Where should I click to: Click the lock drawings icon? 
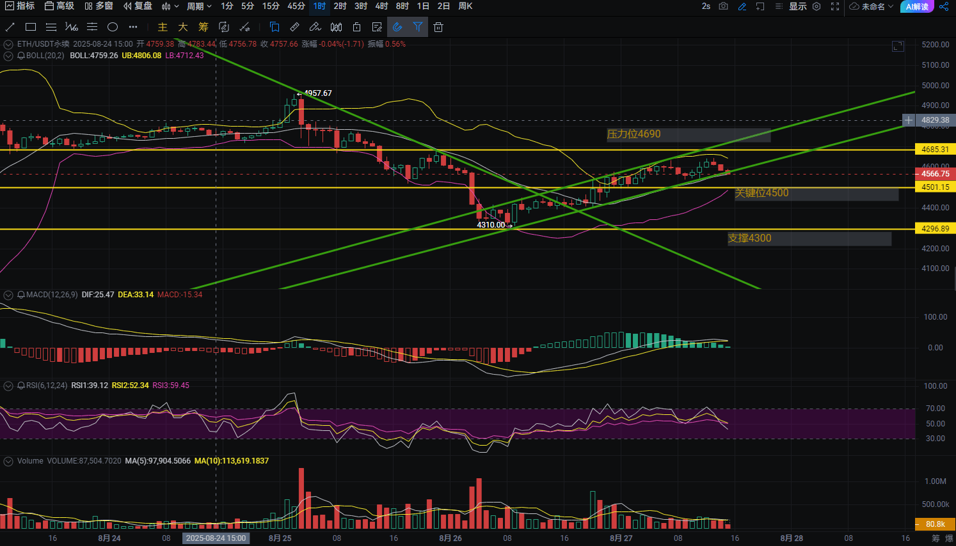356,27
